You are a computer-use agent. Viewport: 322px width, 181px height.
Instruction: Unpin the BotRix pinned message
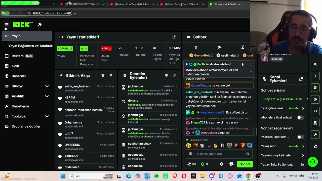(x=243, y=64)
